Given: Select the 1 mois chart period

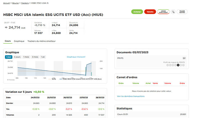Looking at the screenshot, I should tap(26, 57).
